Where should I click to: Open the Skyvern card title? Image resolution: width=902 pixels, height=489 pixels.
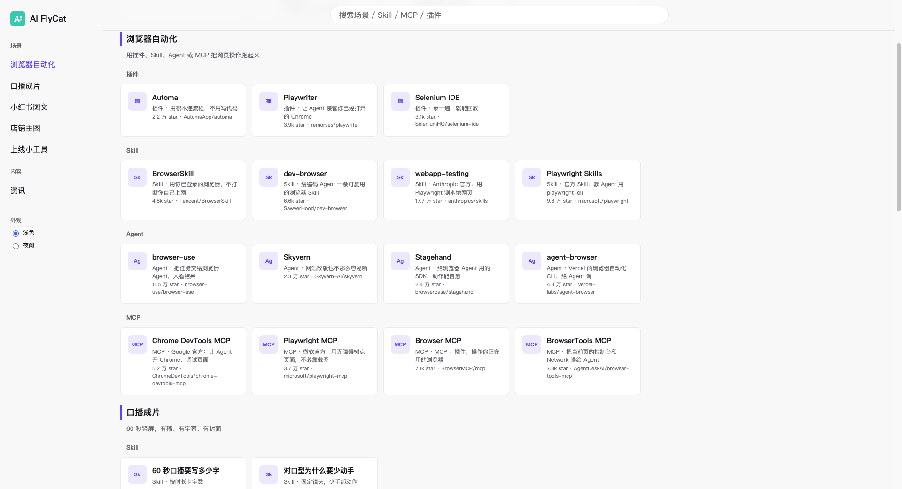coord(297,257)
